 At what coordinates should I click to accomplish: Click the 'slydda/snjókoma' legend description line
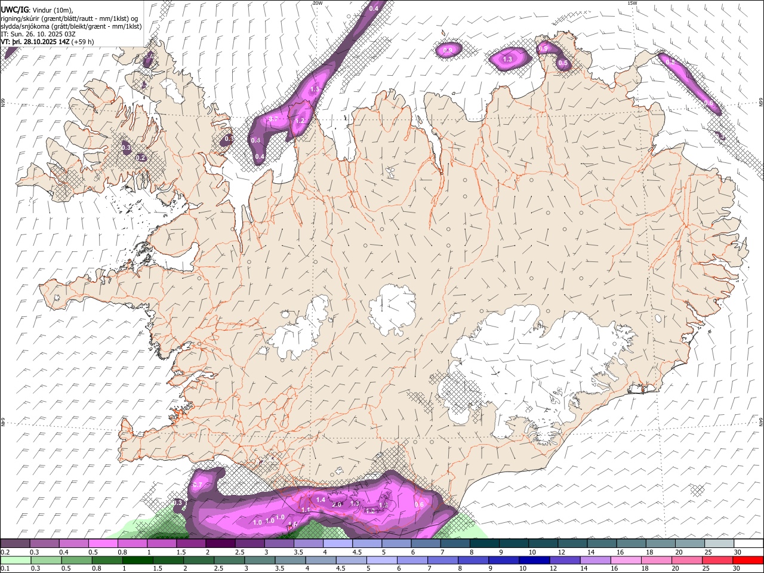click(x=71, y=26)
